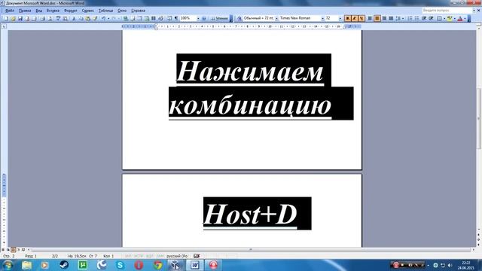Toggle bold formatting (Ж)
Image resolution: width=482 pixels, height=271 pixels.
pyautogui.click(x=347, y=18)
